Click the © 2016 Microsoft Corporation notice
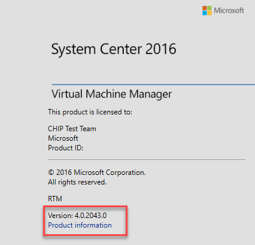The height and width of the screenshot is (245, 255). 97,173
